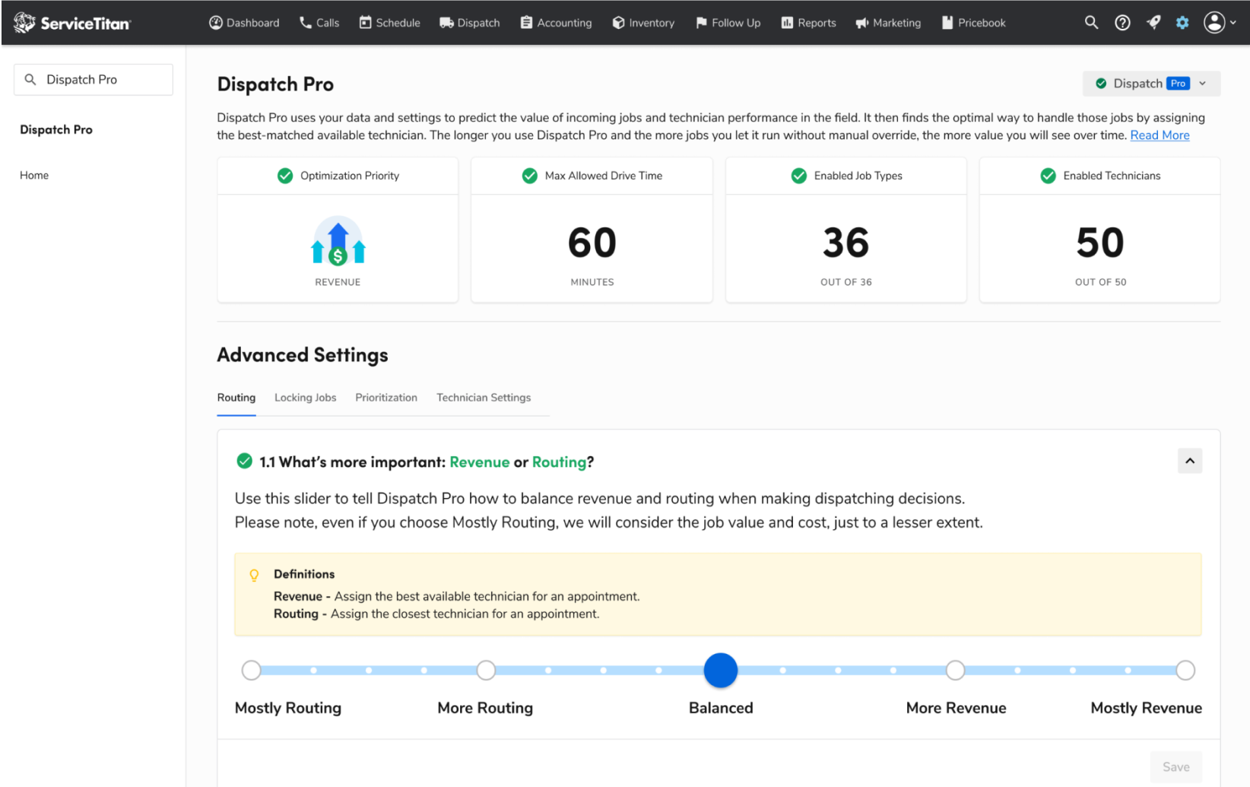Set slider to Mostly Revenue stop
This screenshot has width=1250, height=787.
[x=1185, y=670]
